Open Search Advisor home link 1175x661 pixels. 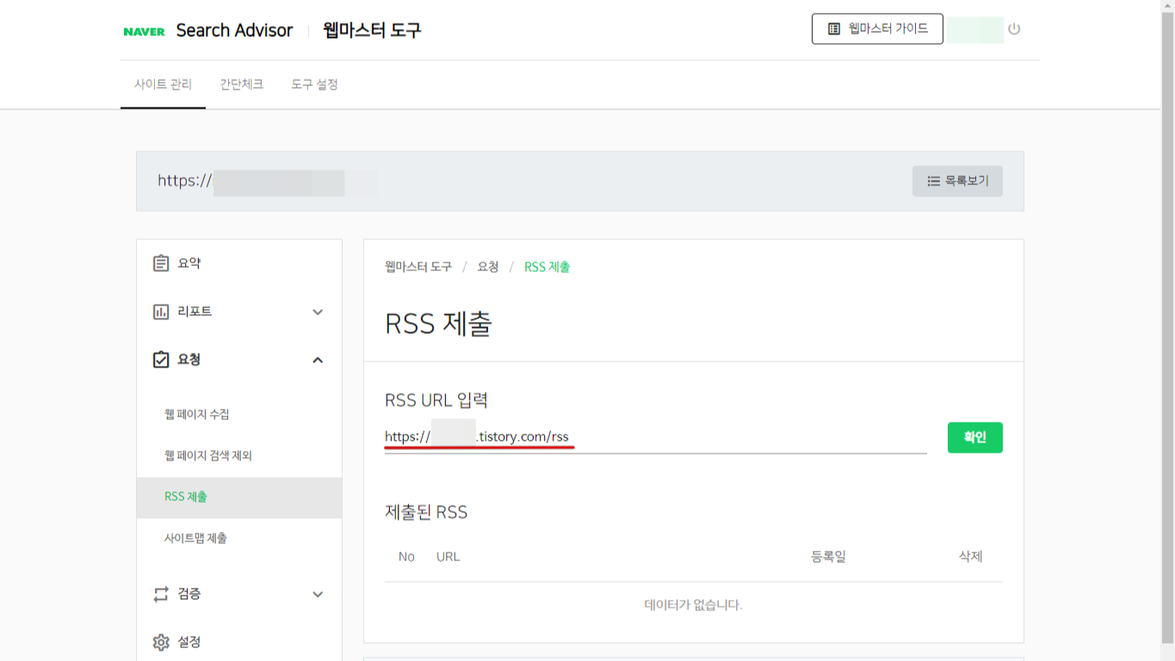(x=234, y=30)
